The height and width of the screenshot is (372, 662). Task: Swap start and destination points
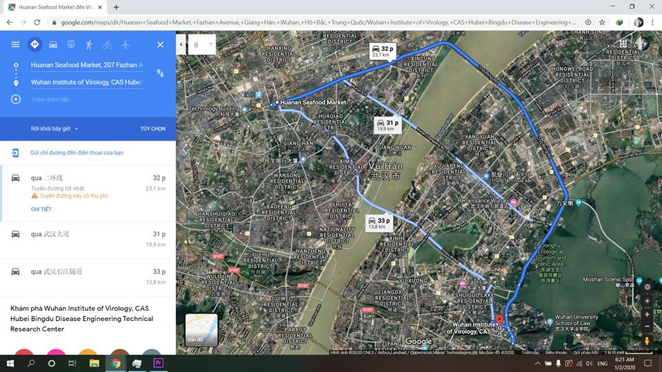pyautogui.click(x=160, y=73)
